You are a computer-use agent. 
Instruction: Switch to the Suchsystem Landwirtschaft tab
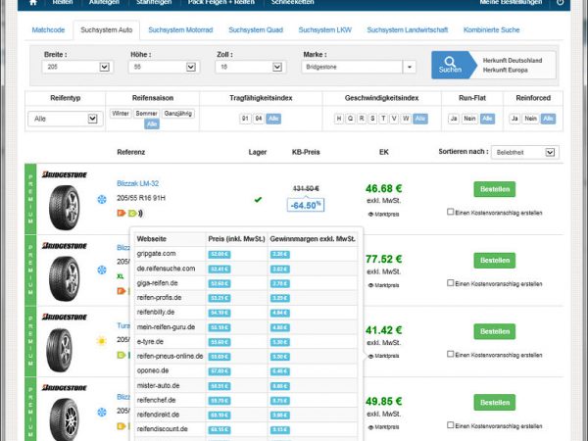(x=408, y=30)
